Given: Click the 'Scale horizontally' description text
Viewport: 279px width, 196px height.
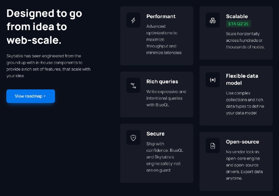Looking at the screenshot, I should pyautogui.click(x=246, y=40).
